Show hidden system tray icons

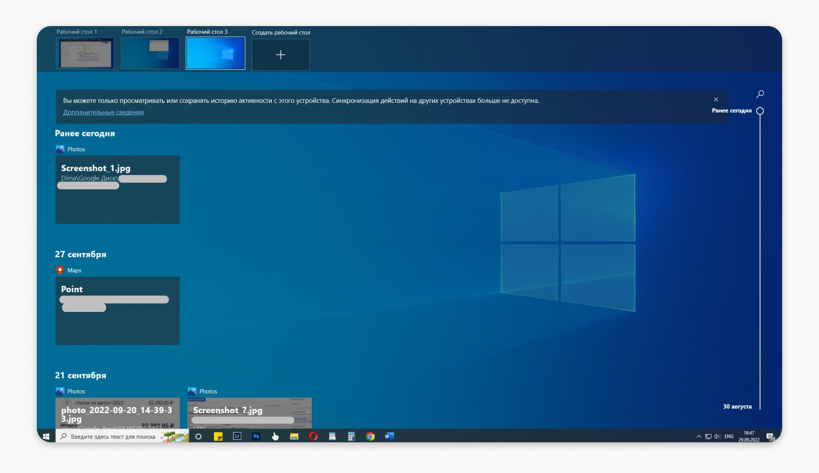pyautogui.click(x=699, y=437)
